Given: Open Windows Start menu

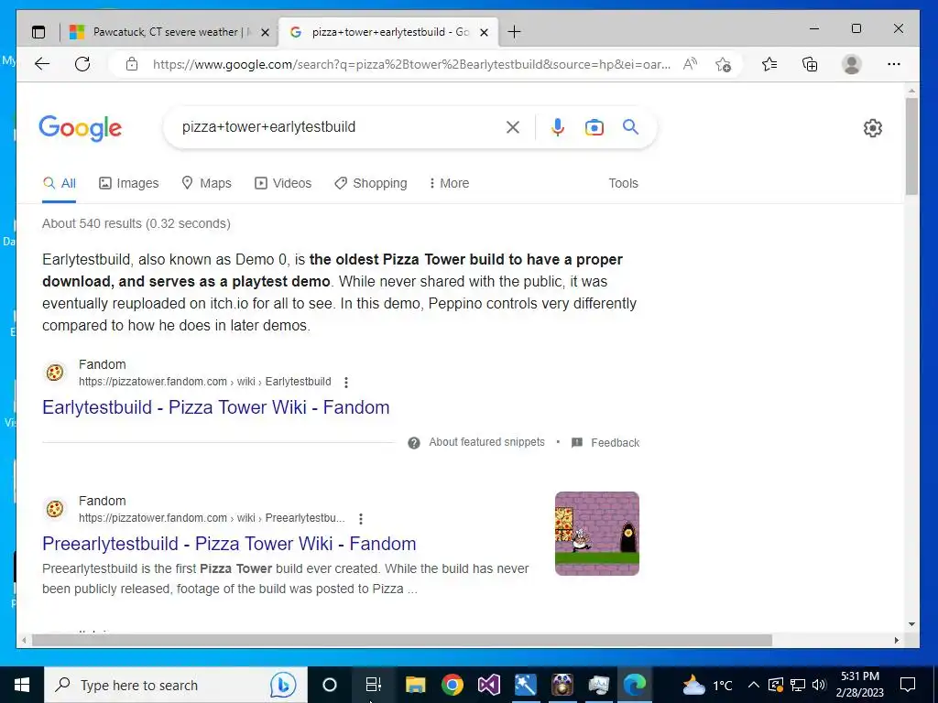Looking at the screenshot, I should pyautogui.click(x=22, y=685).
